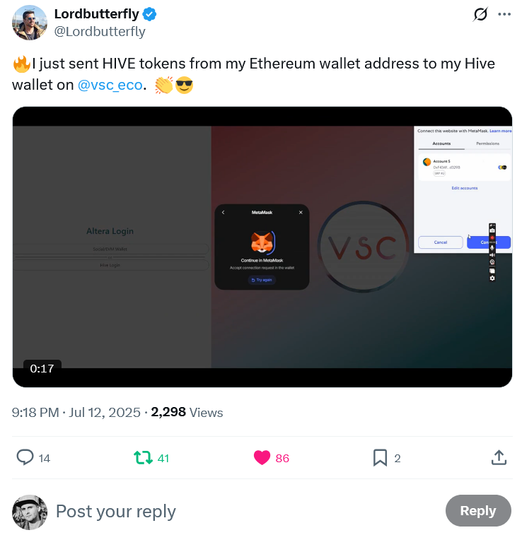Click the share upload icon
The image size is (522, 535).
click(499, 457)
